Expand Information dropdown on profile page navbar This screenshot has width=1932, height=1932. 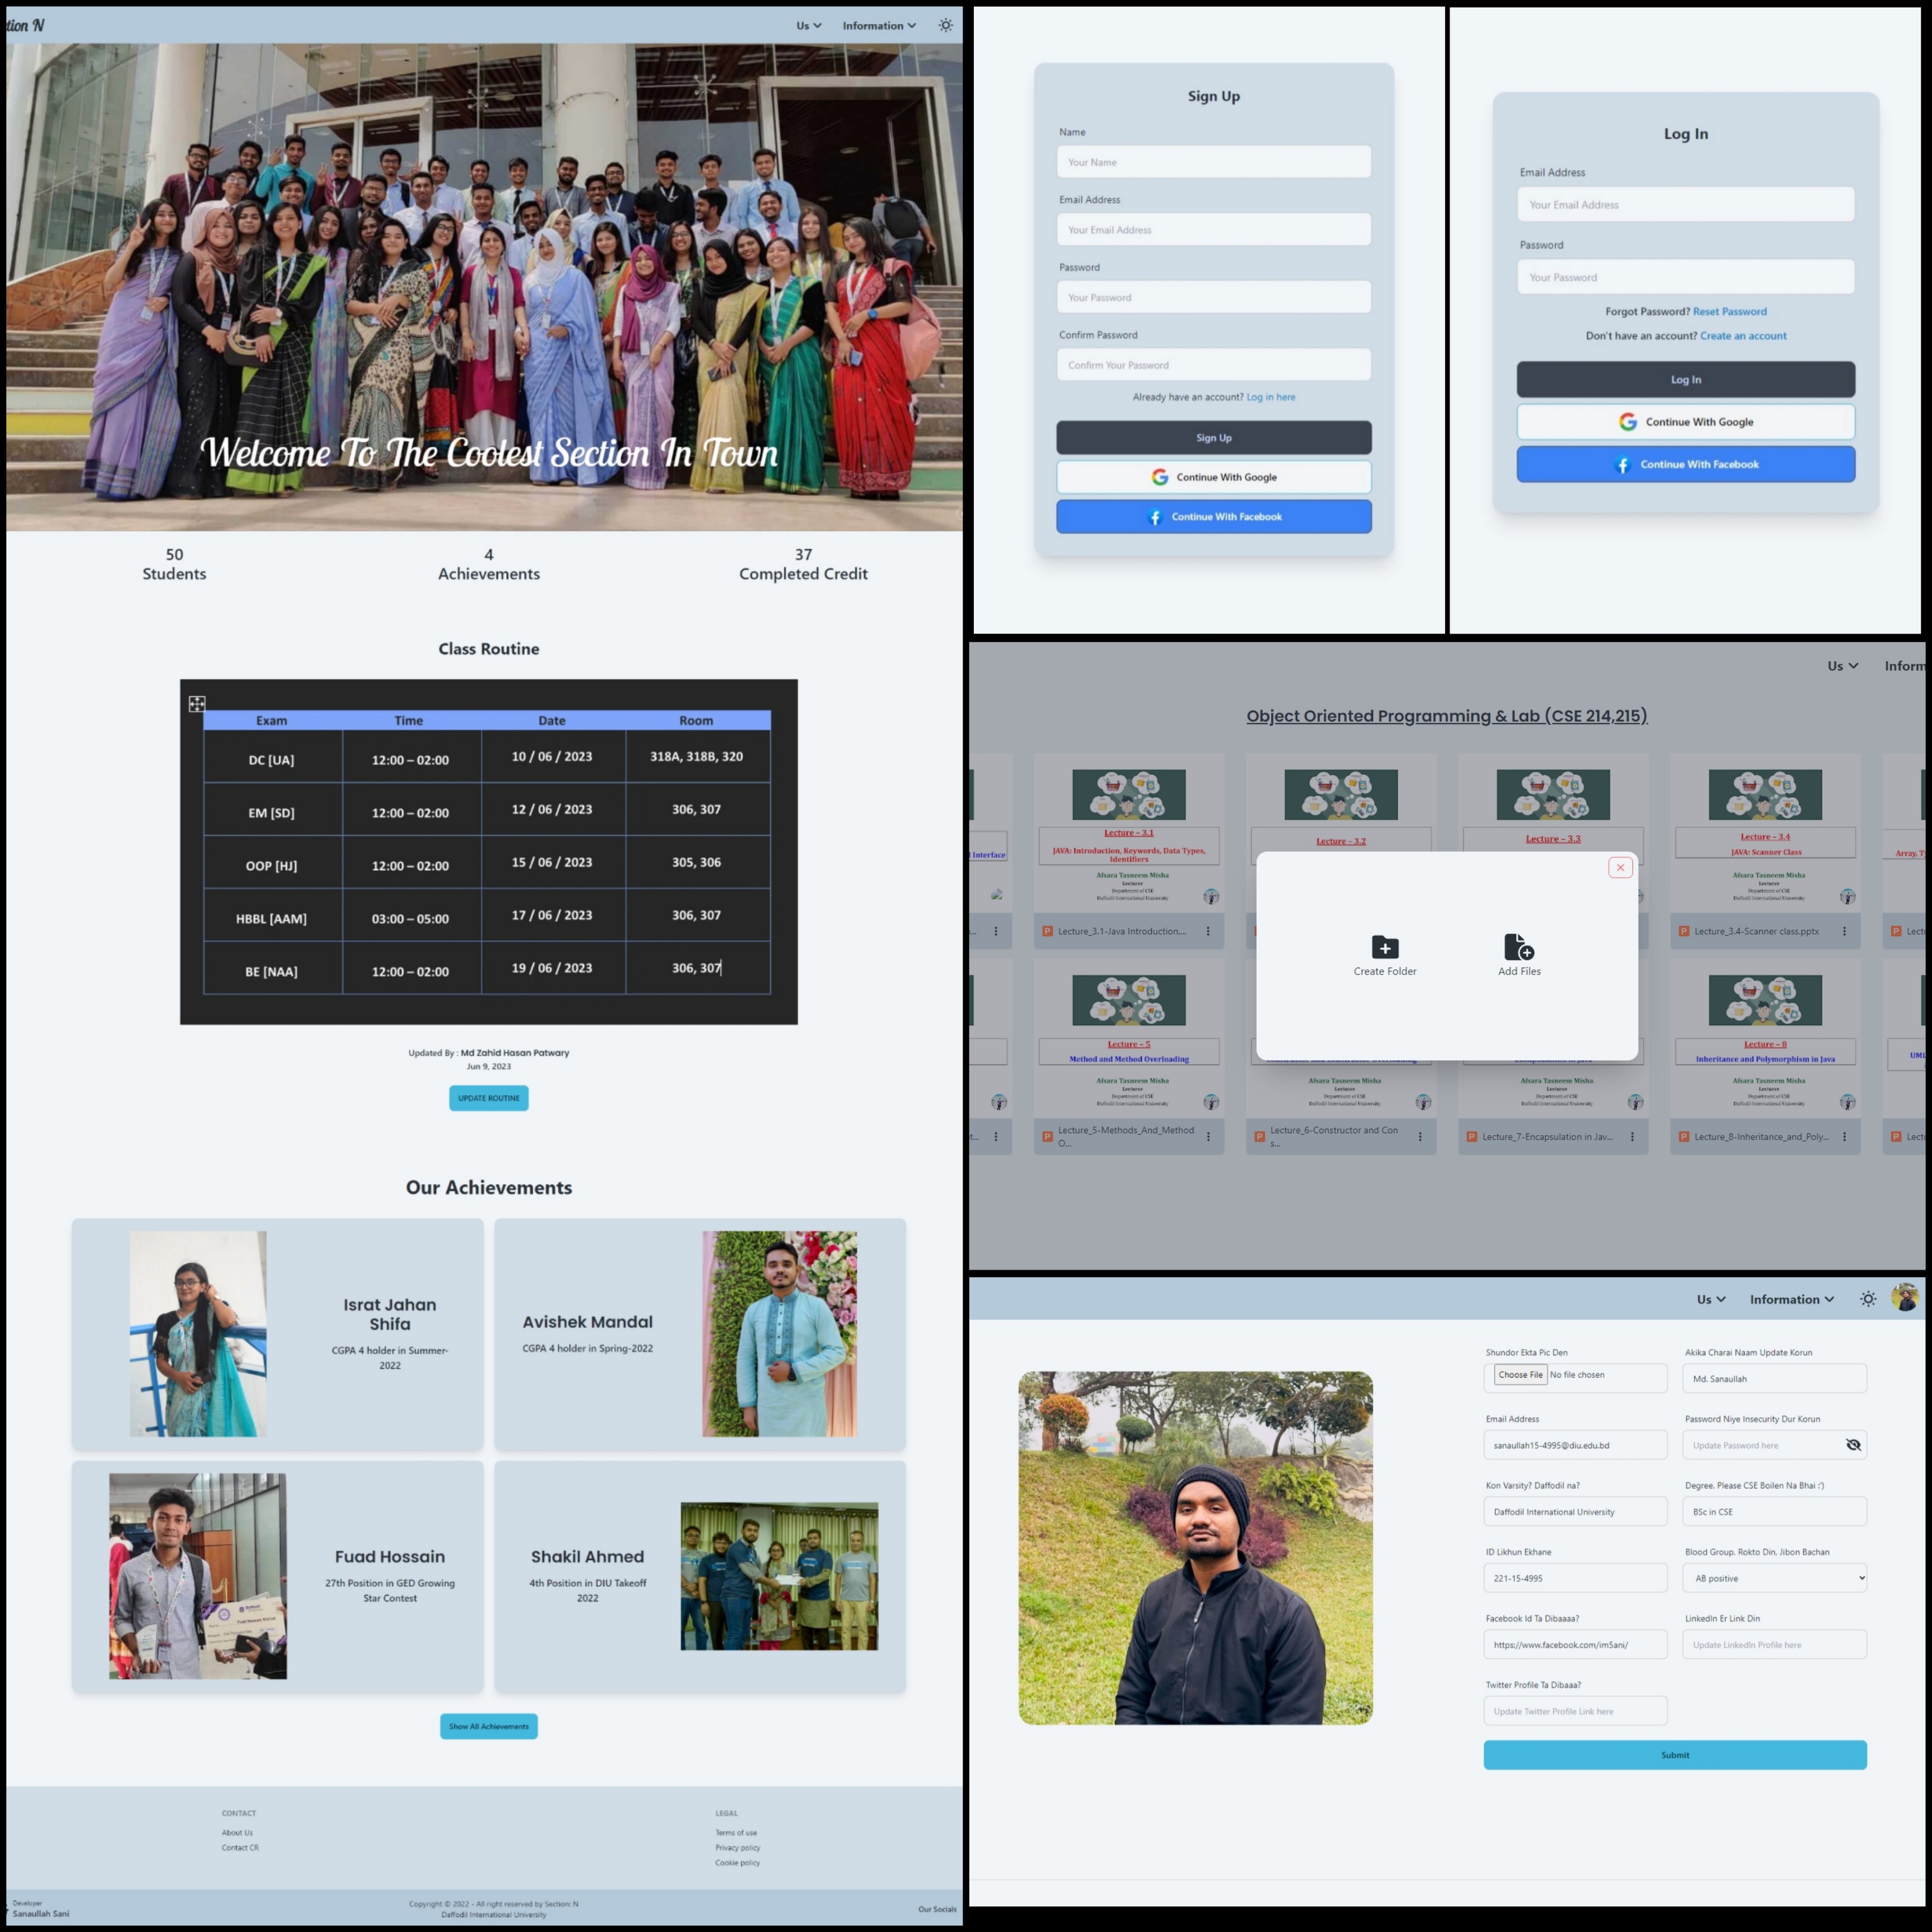click(1791, 1299)
